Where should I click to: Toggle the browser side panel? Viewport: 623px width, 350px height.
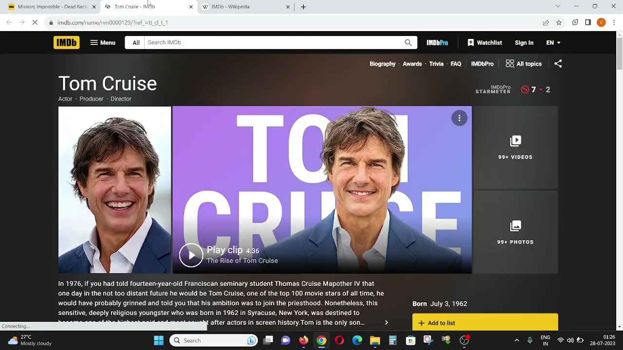click(588, 22)
